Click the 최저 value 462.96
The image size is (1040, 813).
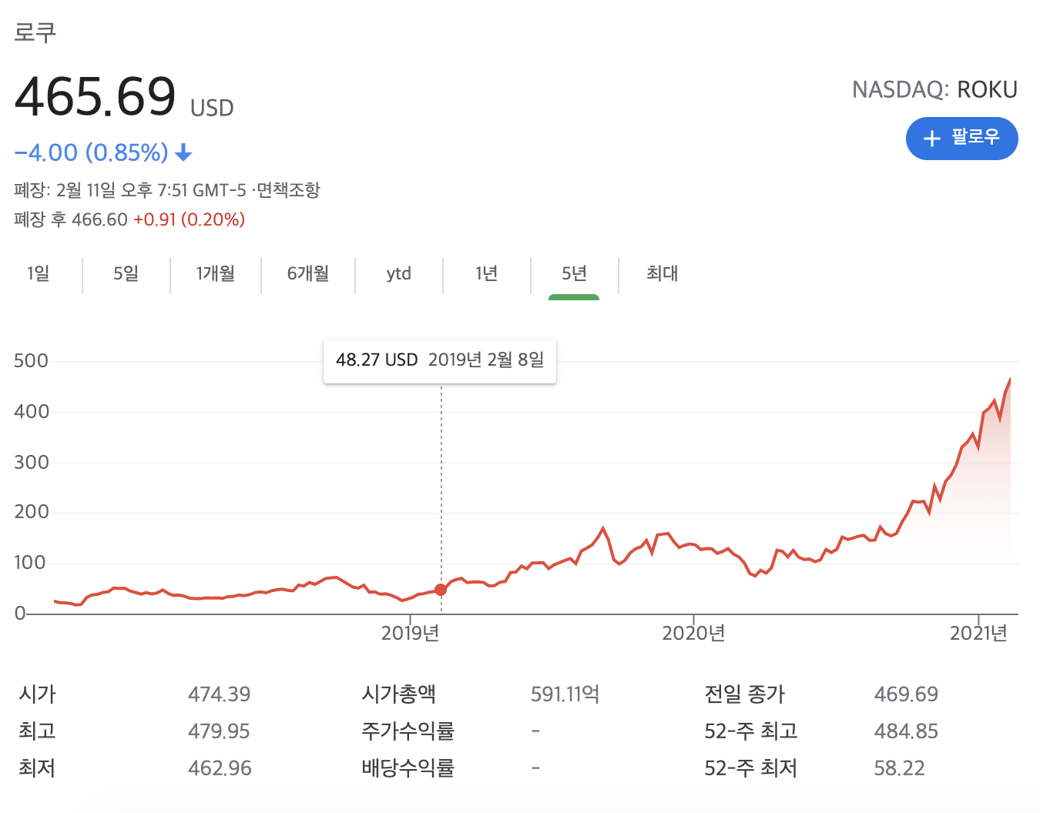[220, 768]
